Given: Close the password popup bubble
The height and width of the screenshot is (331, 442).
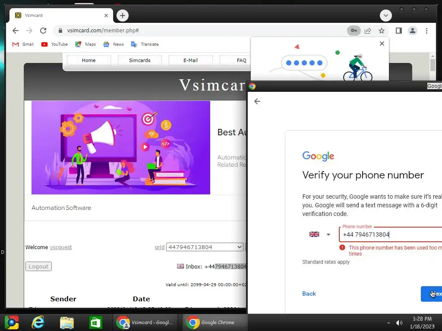Looking at the screenshot, I should coord(382,44).
